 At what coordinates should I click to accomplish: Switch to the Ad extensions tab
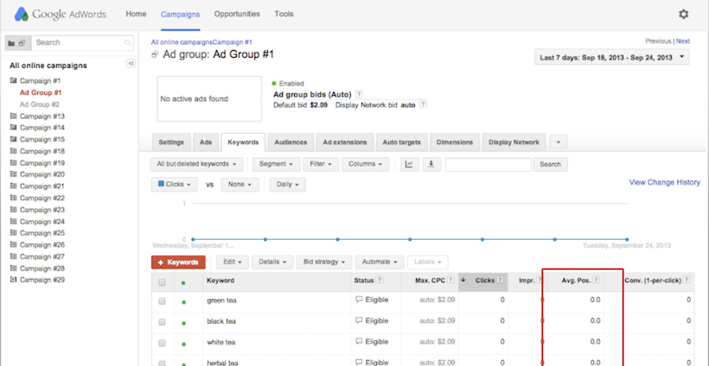(345, 142)
